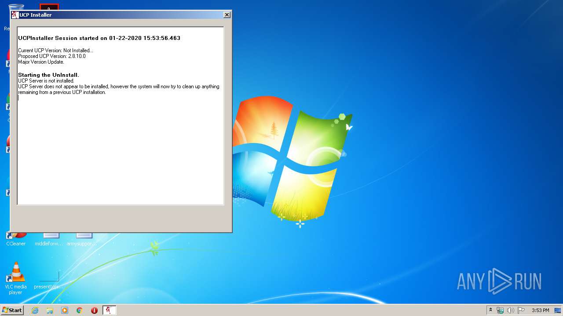This screenshot has height=316, width=563.
Task: Click the UCPInstaller Session started heading
Action: click(x=99, y=38)
